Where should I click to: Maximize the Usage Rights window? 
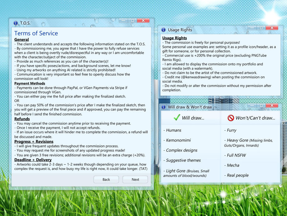261,28
